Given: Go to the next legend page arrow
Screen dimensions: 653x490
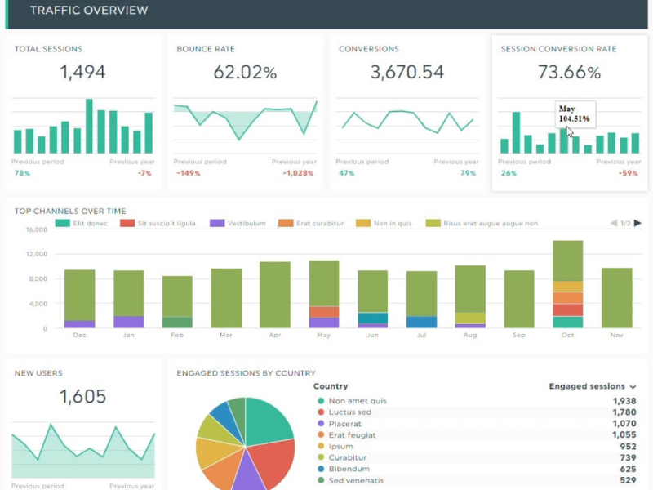Looking at the screenshot, I should coord(636,223).
